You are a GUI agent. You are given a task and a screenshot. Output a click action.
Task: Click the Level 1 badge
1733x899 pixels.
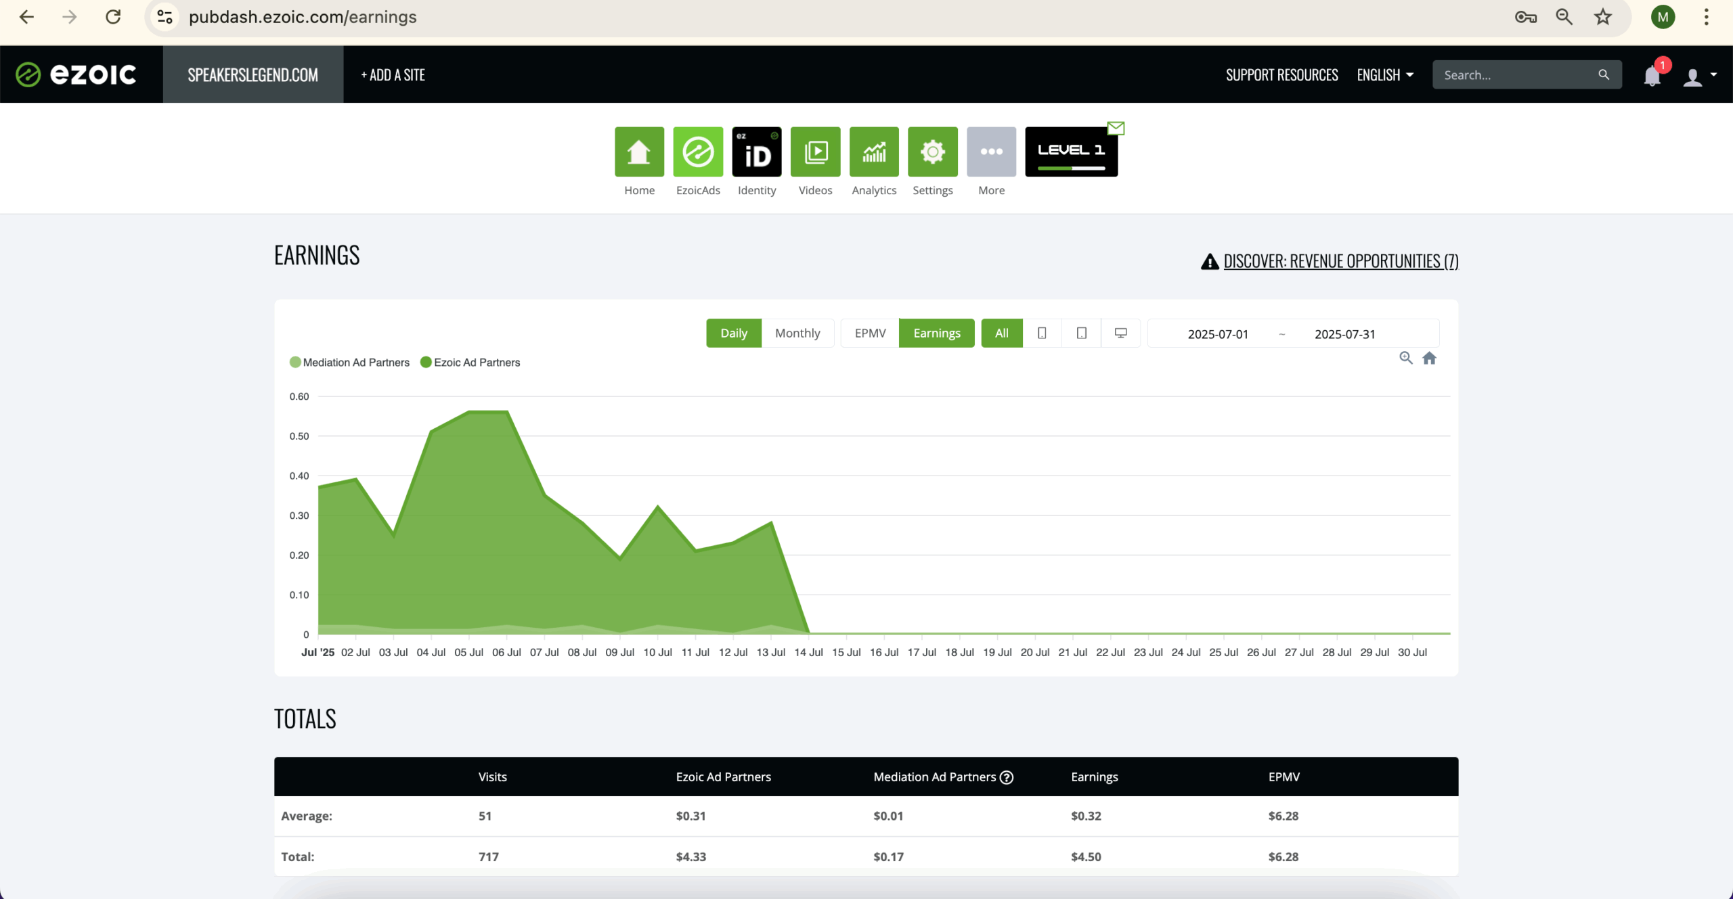click(x=1071, y=152)
